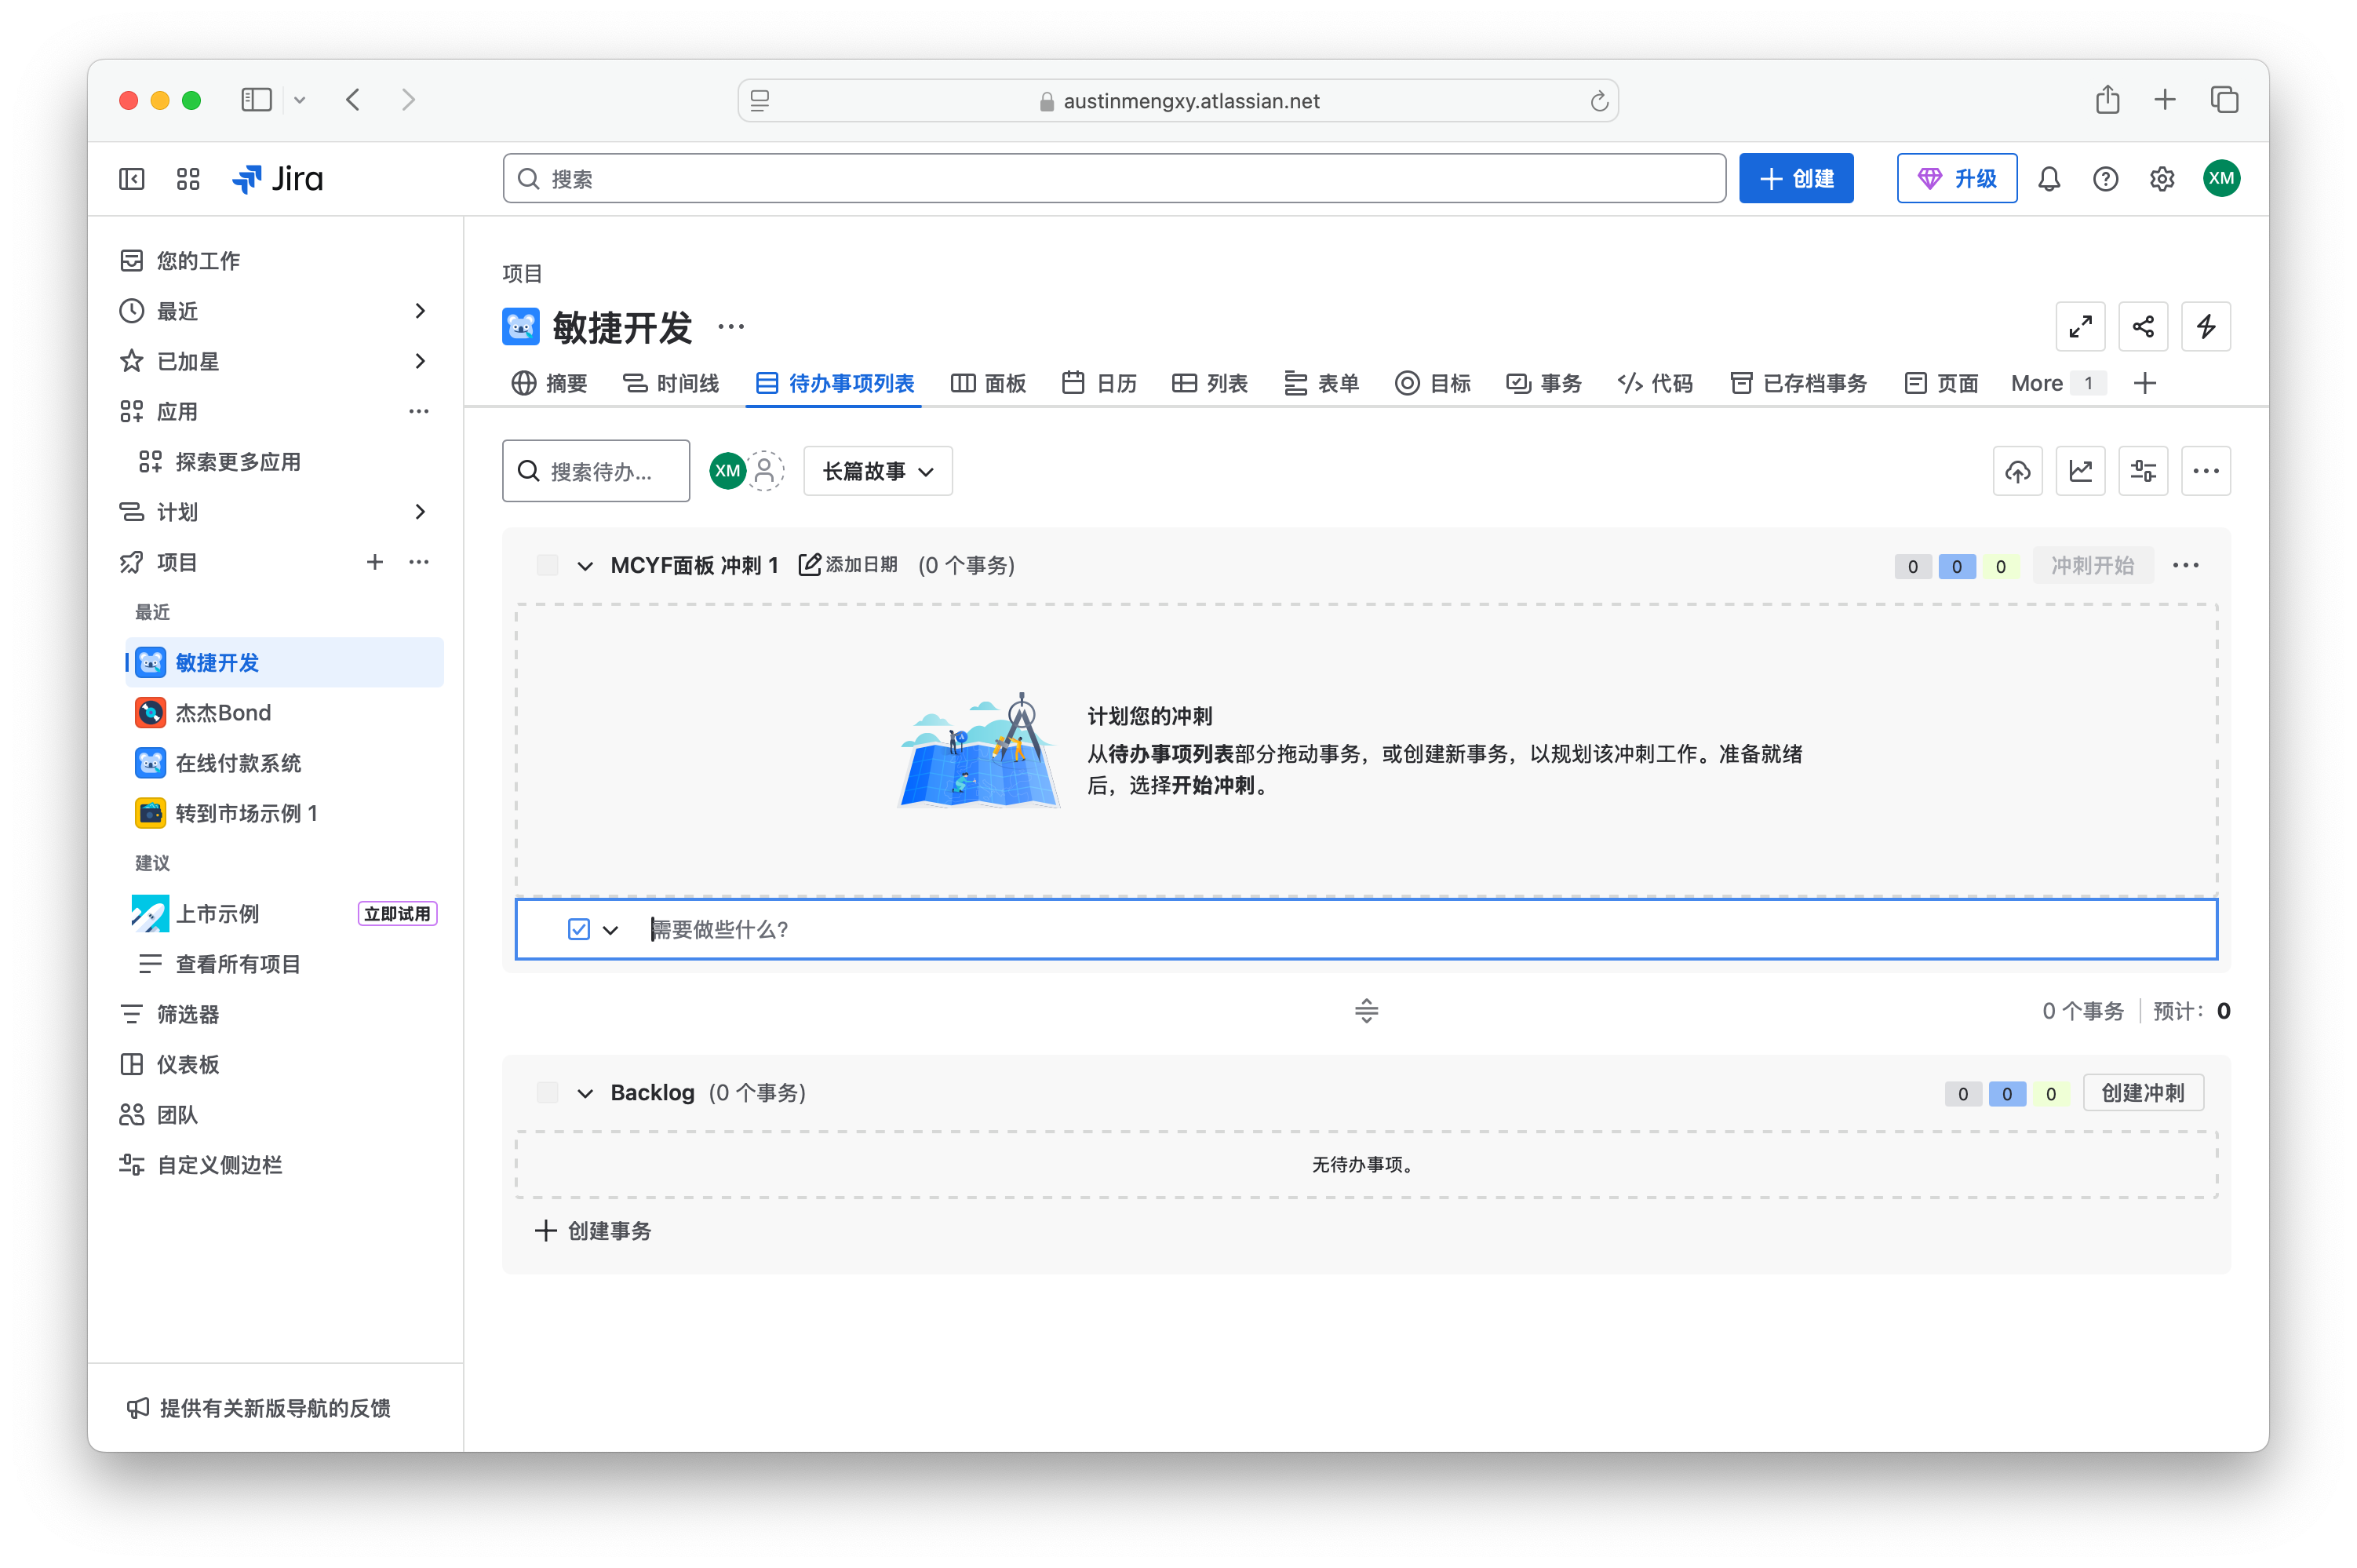
Task: Check the MCYF sprint 1 checkbox
Action: (547, 566)
